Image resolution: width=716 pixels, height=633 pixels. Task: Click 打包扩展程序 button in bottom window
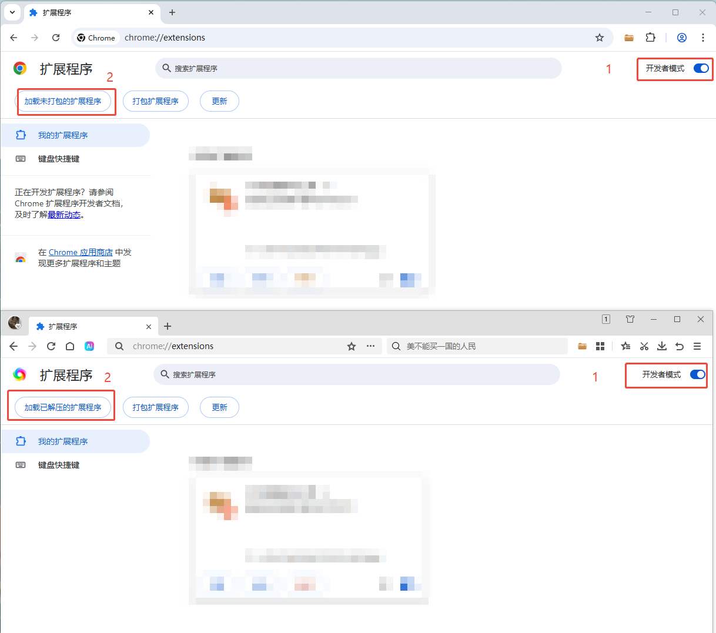pos(156,407)
